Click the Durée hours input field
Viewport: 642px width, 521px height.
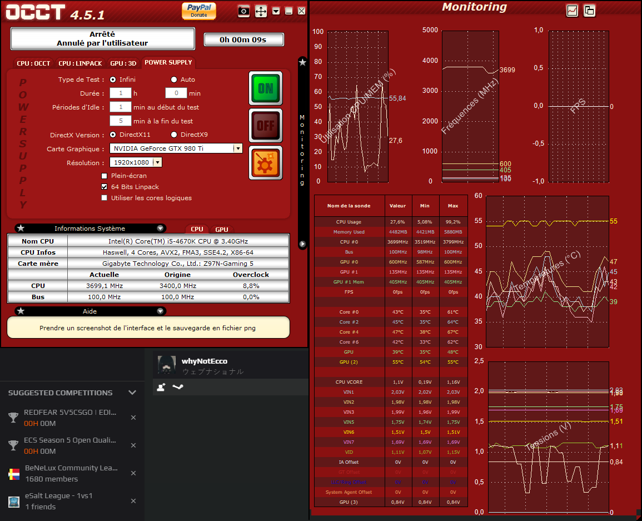point(121,93)
